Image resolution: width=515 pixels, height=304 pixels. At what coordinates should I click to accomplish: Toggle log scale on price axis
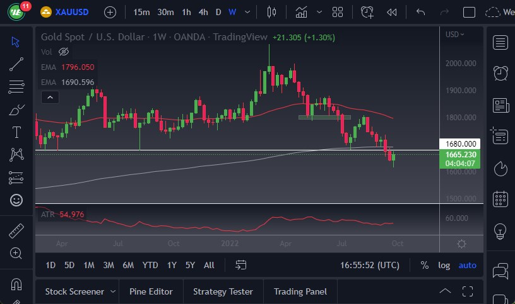pos(444,265)
